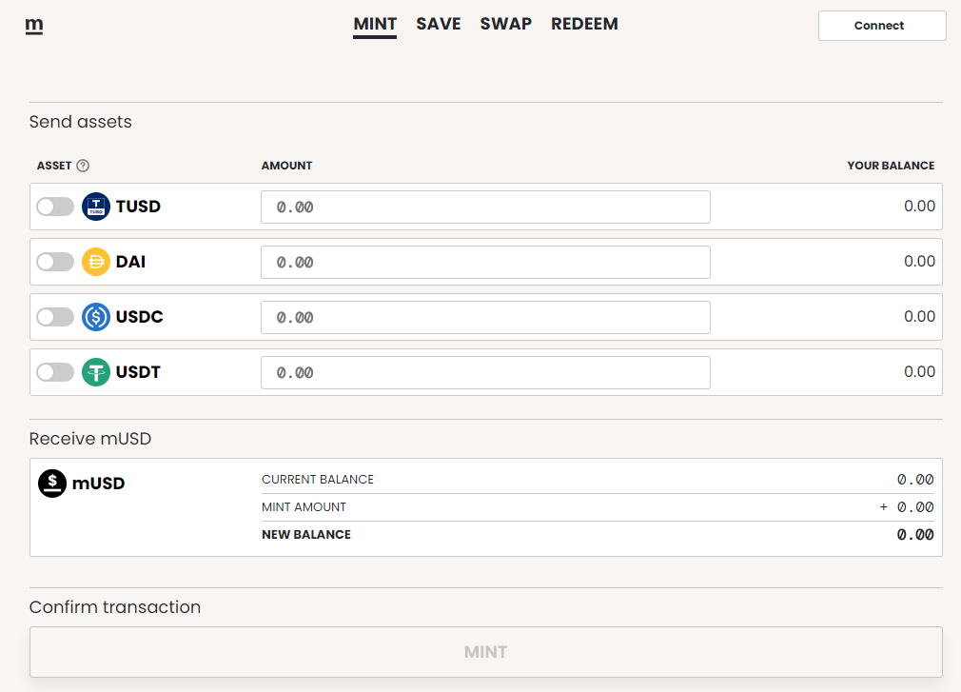This screenshot has height=692, width=961.
Task: Select the MINT tab
Action: pos(375,25)
